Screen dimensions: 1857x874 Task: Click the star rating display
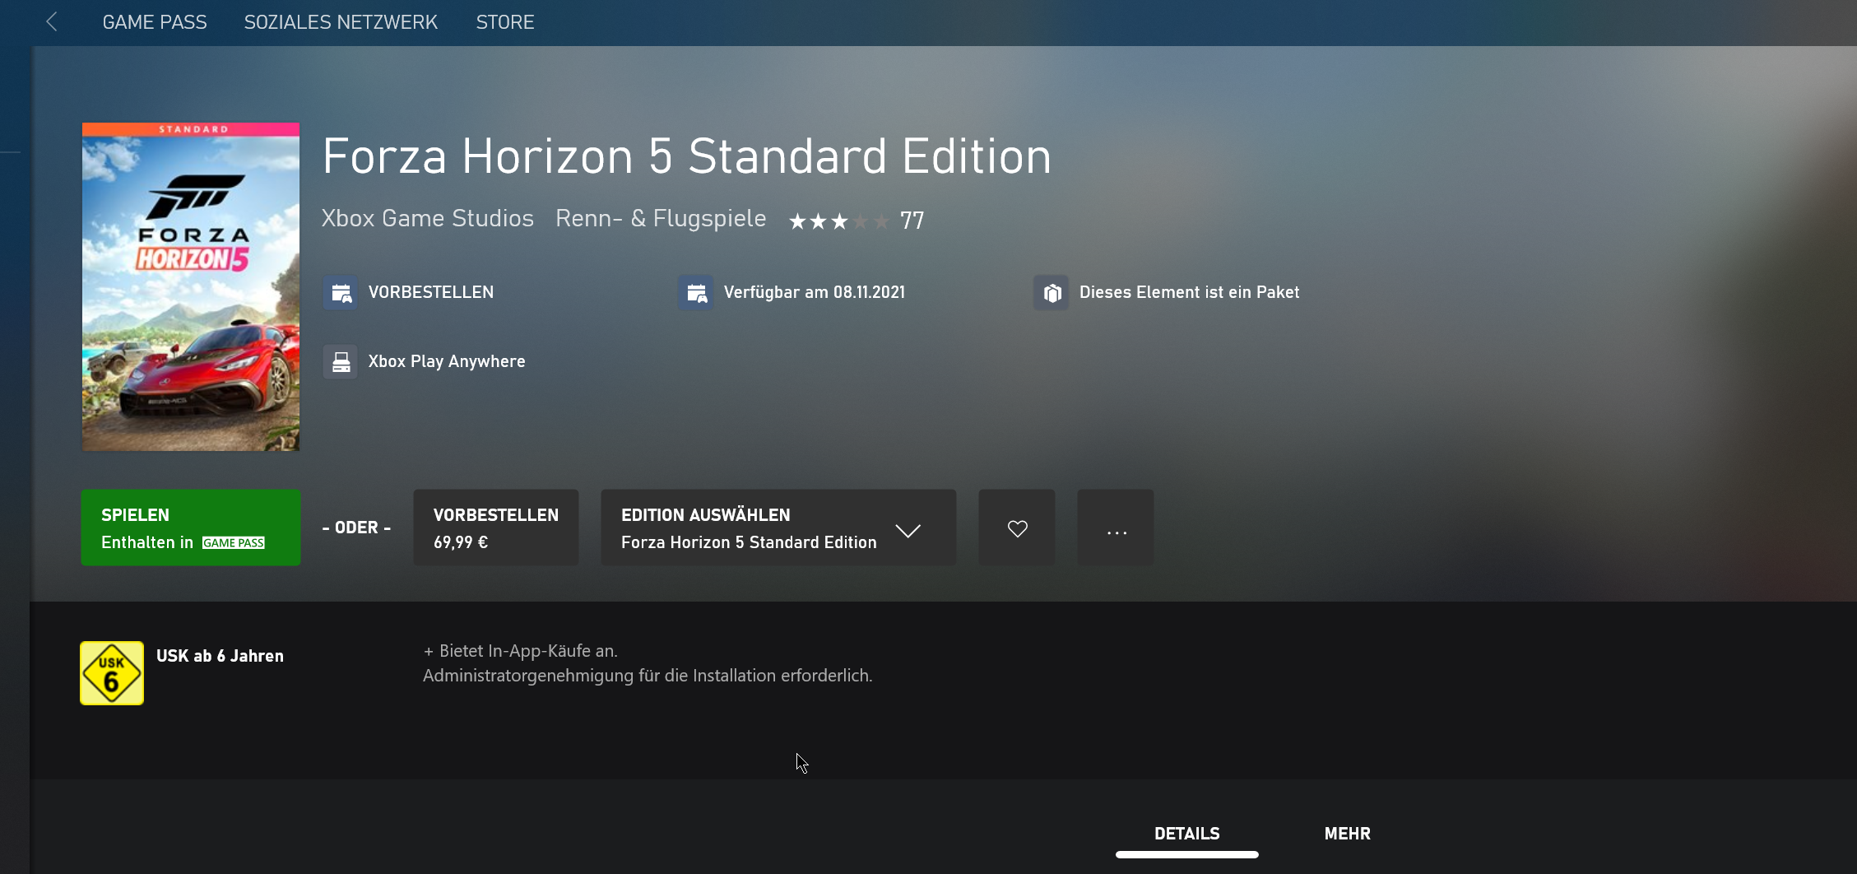point(838,221)
